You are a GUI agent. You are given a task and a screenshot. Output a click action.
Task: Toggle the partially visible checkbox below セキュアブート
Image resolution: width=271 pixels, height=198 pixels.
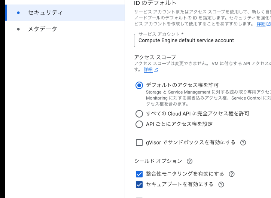[139, 197]
